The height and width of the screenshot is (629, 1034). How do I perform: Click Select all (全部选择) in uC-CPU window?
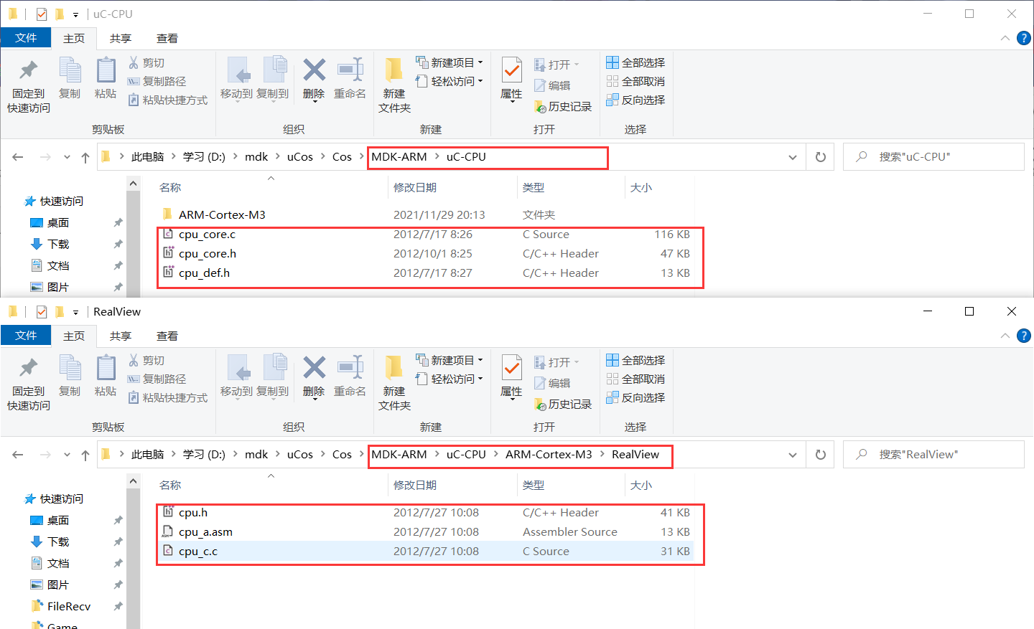pyautogui.click(x=635, y=63)
